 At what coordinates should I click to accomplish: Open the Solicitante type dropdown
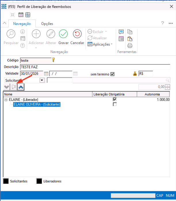coord(42,80)
